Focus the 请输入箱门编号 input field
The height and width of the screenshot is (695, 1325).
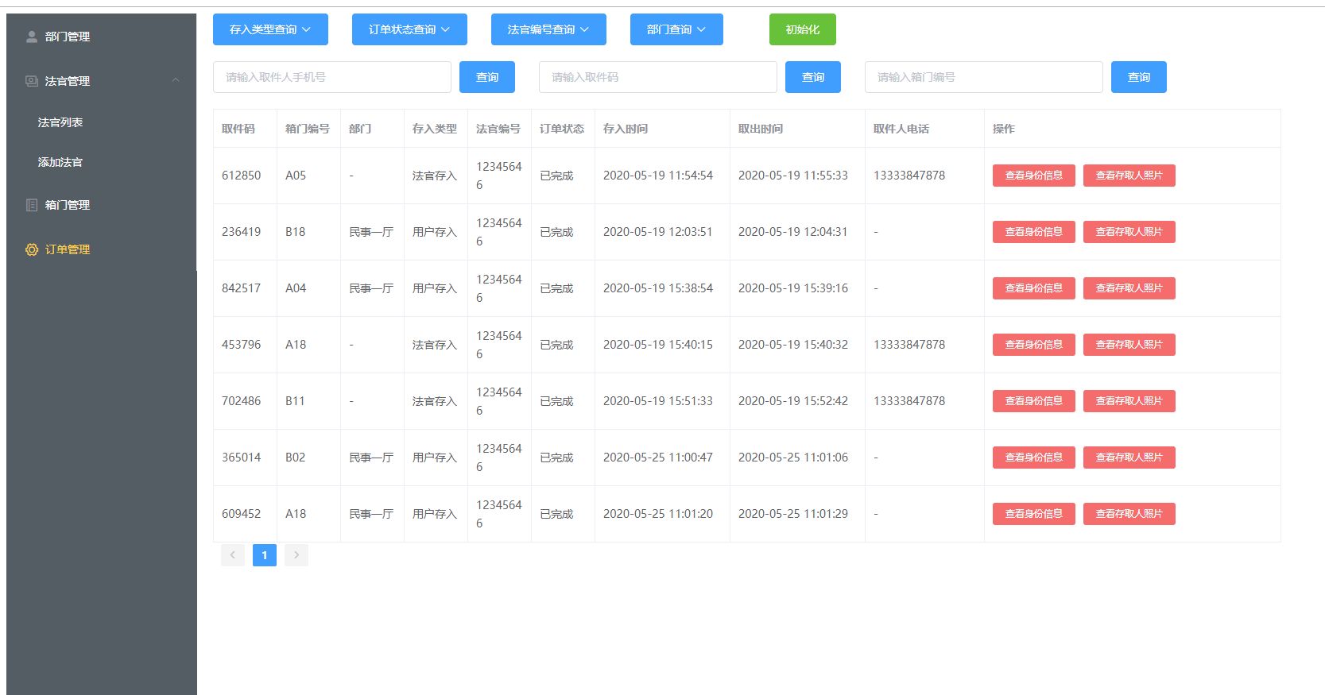coord(983,77)
